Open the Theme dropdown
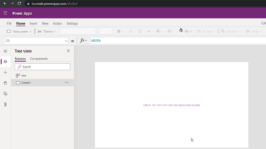 47,31
